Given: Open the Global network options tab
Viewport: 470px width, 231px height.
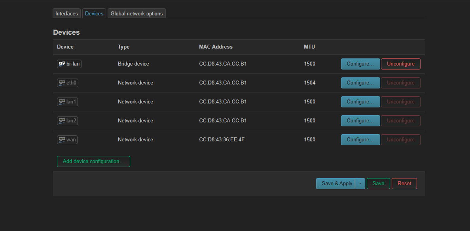Looking at the screenshot, I should 136,13.
